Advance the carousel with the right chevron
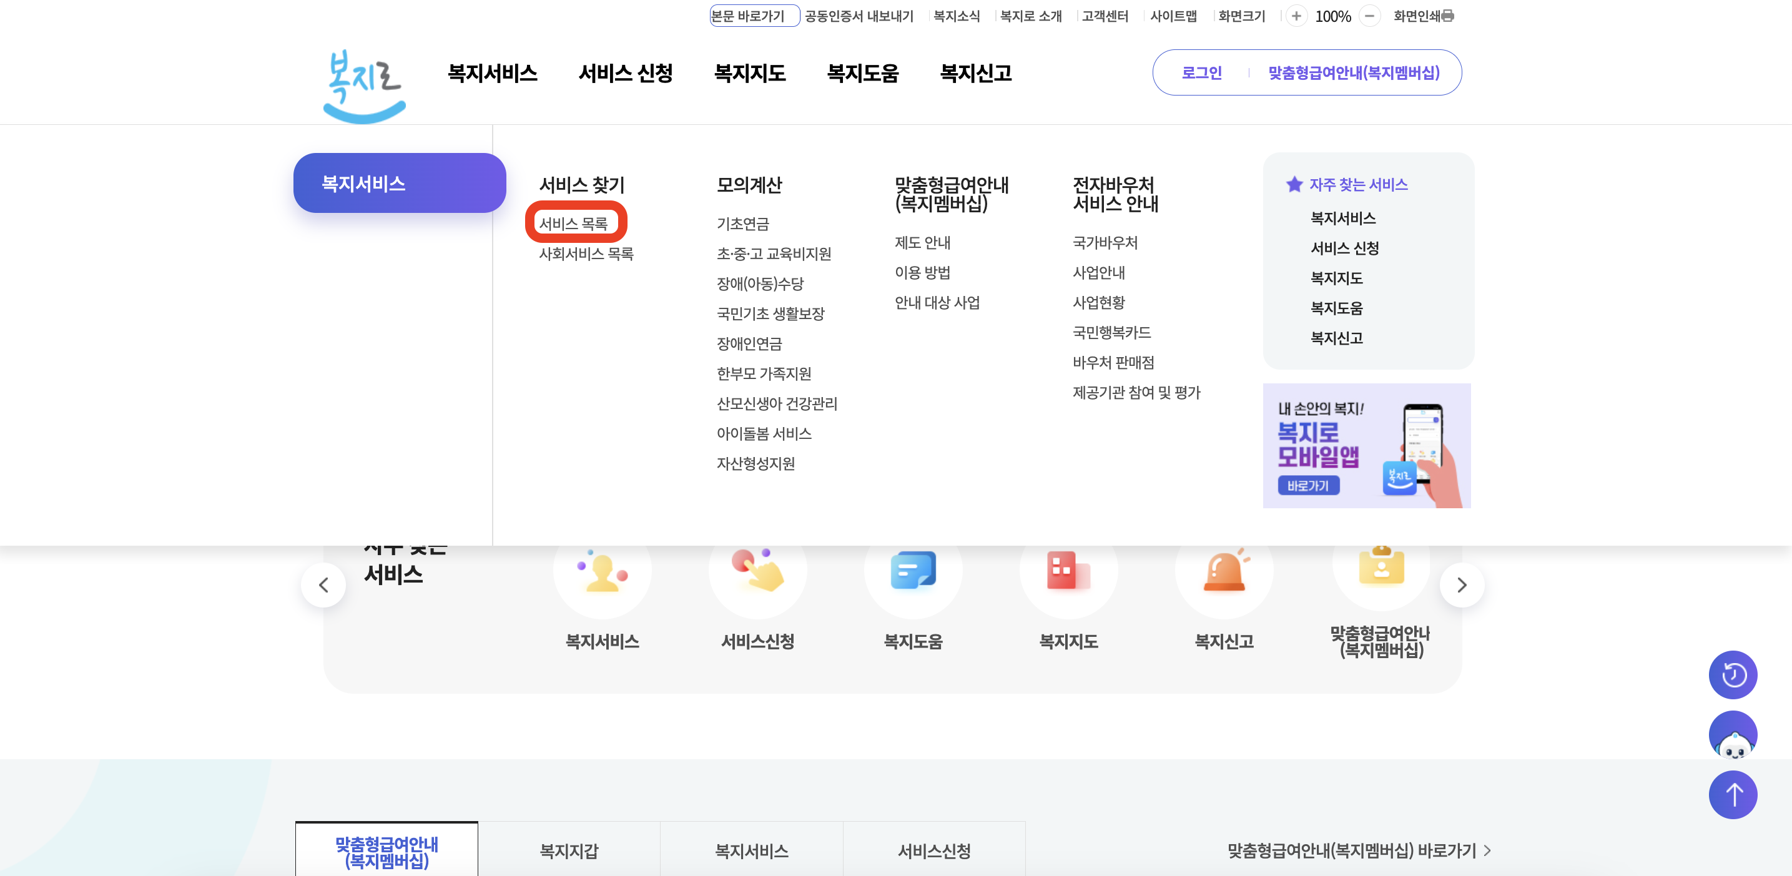Viewport: 1792px width, 876px height. [1462, 584]
